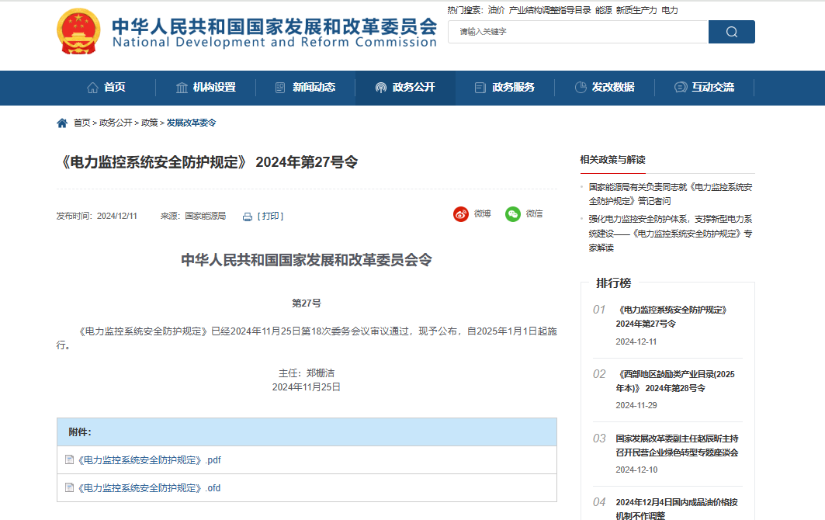825x520 pixels.
Task: Click the chat icon beside 互动交流
Action: (681, 88)
